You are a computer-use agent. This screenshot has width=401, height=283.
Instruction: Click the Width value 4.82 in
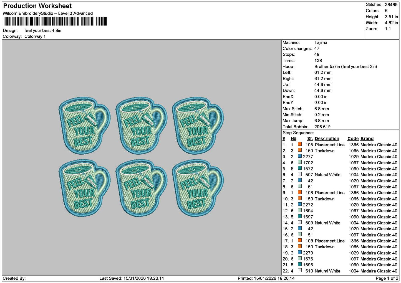tap(391, 23)
